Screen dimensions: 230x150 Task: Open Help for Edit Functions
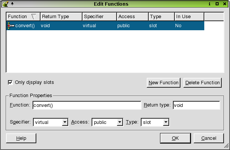point(21,138)
